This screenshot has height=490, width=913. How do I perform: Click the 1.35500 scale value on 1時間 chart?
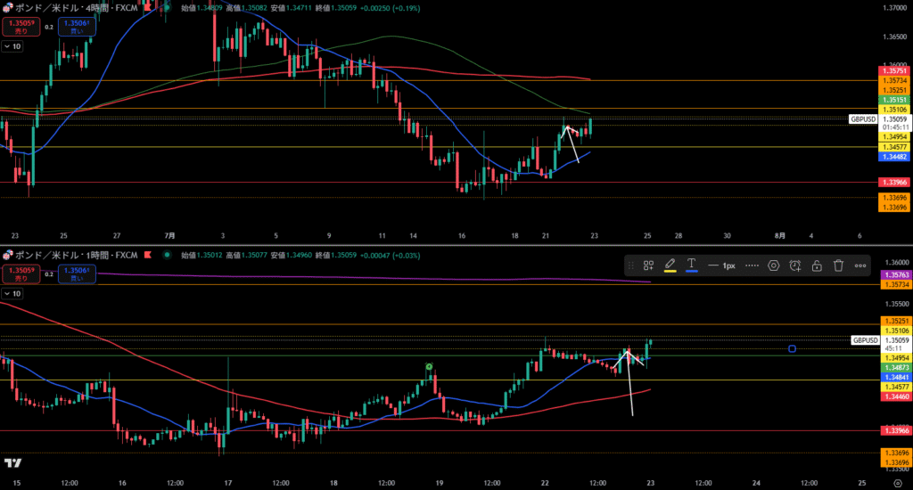click(x=896, y=304)
